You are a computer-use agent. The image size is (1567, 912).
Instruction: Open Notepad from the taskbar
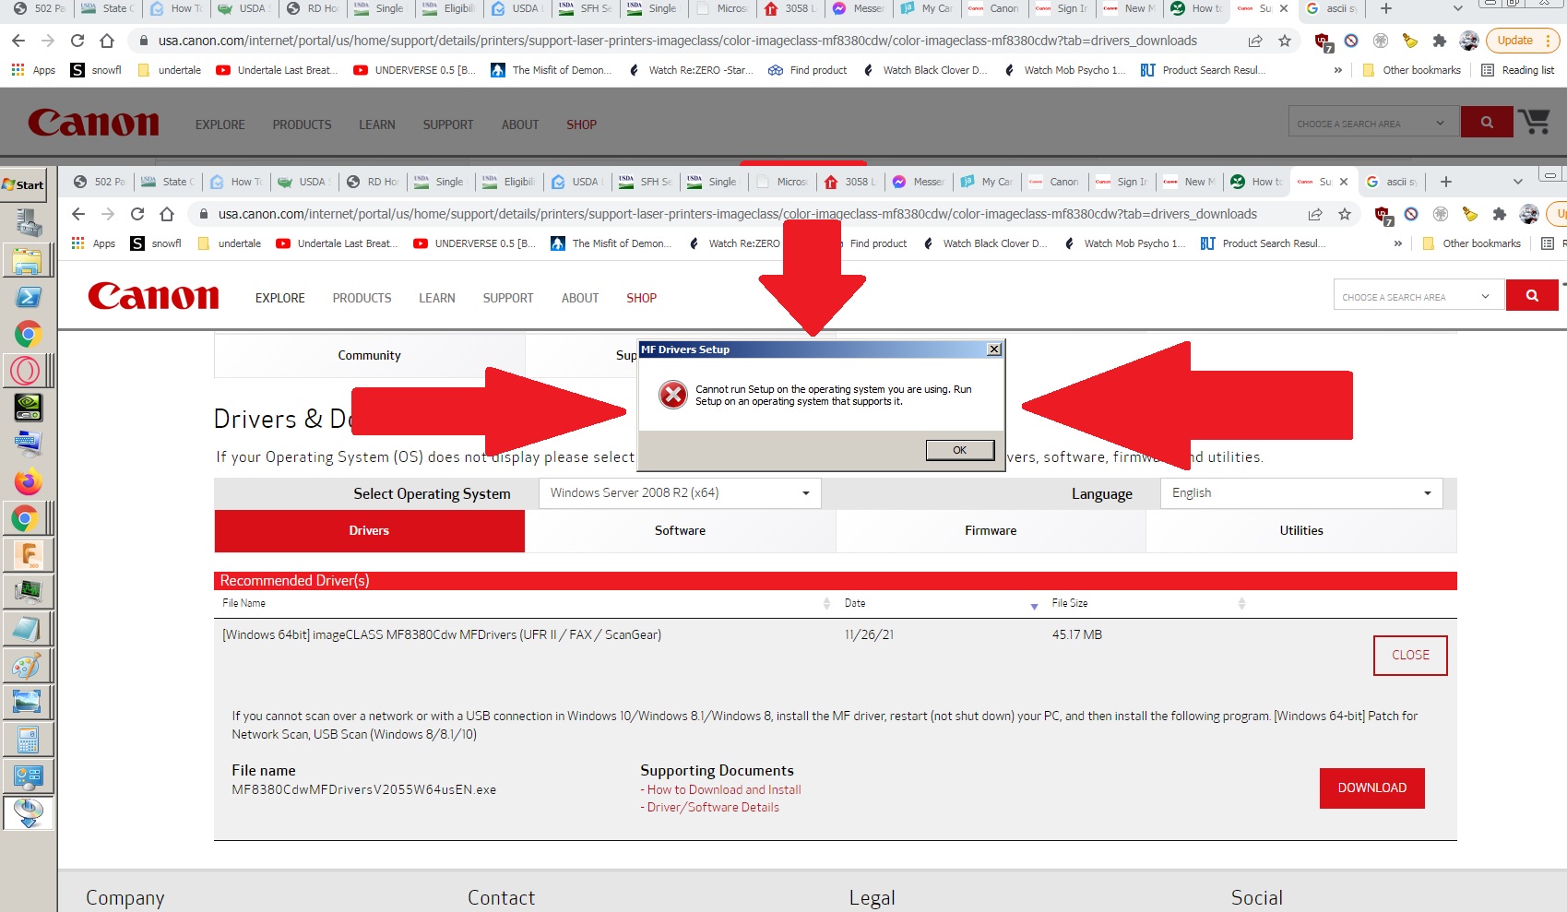[28, 629]
